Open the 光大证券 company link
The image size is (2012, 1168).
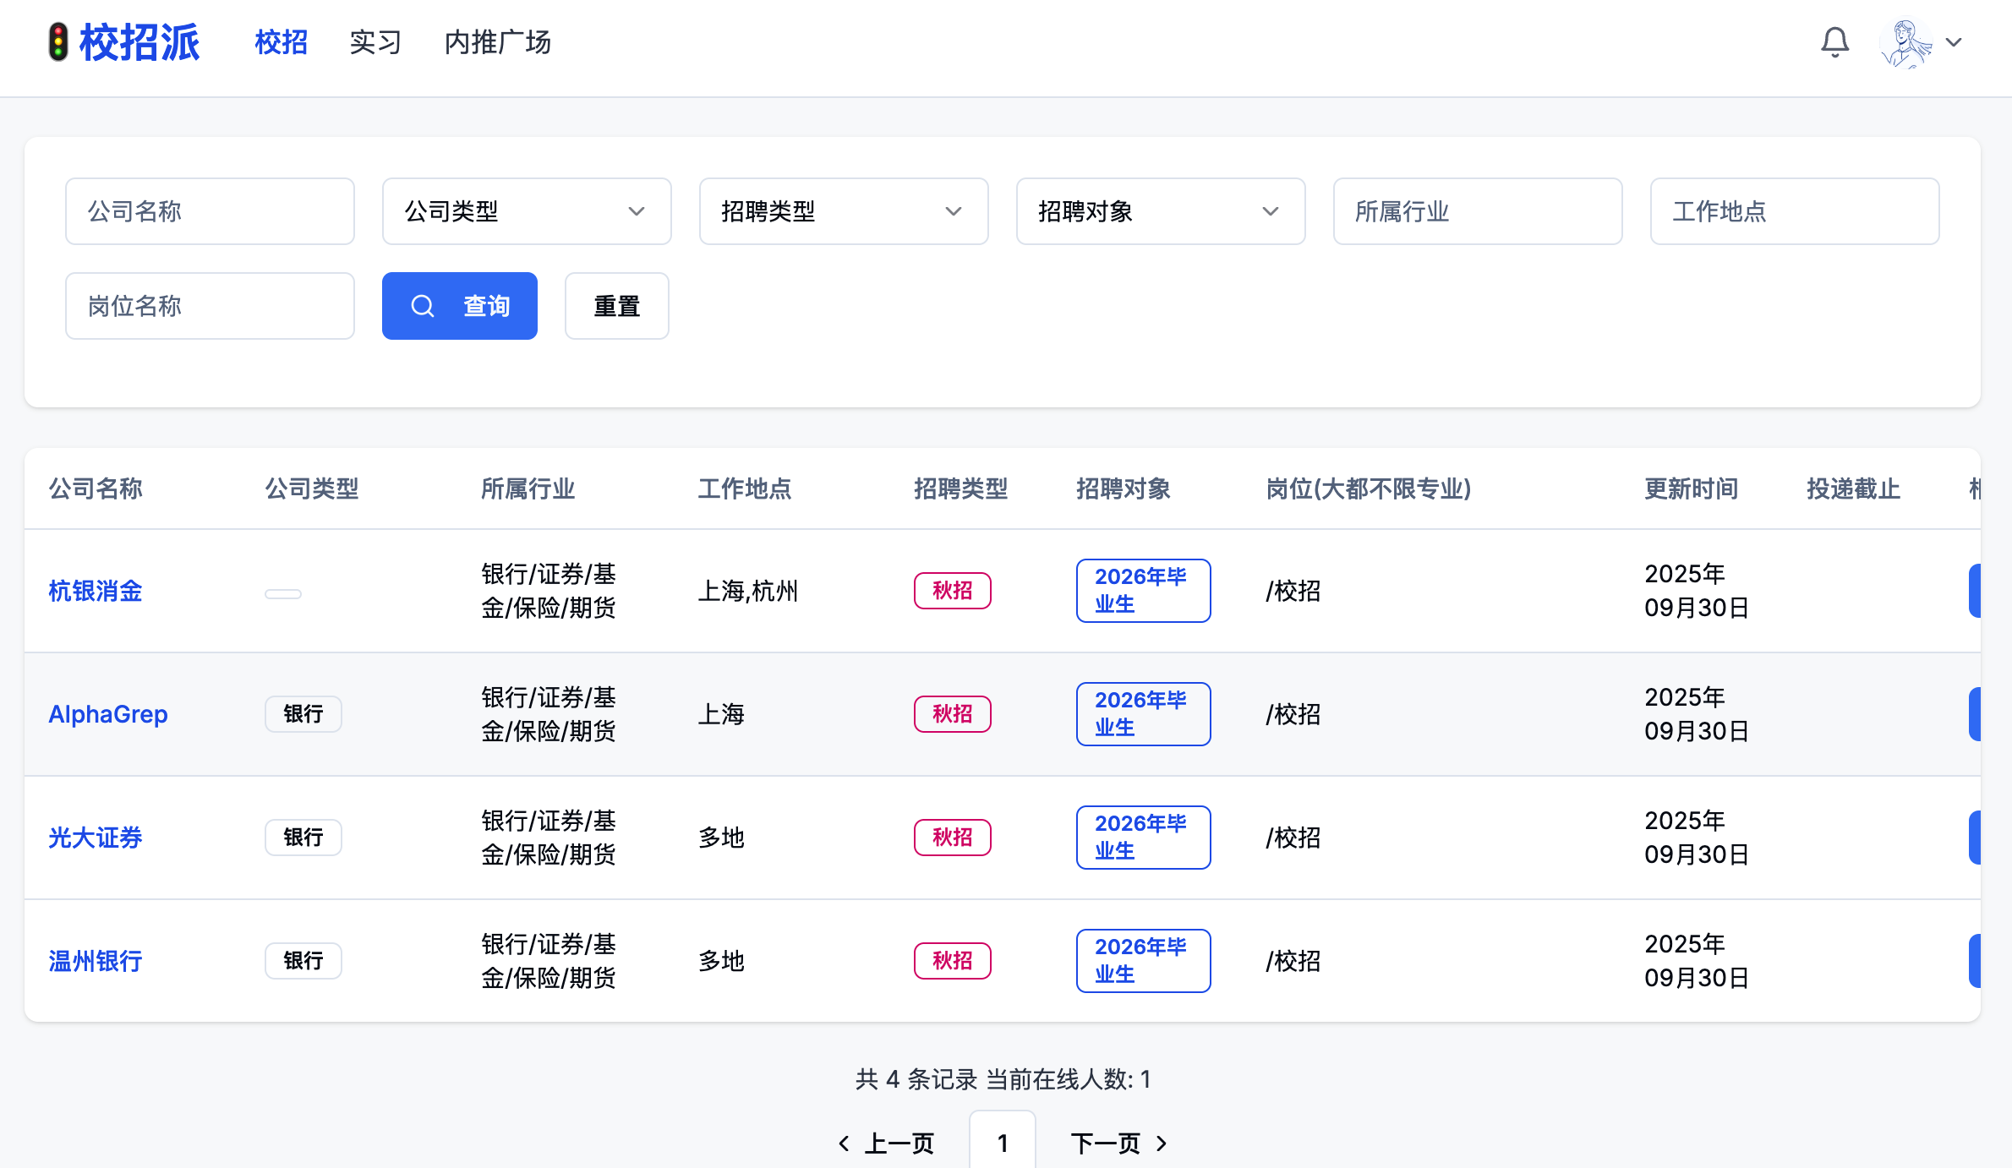coord(96,838)
